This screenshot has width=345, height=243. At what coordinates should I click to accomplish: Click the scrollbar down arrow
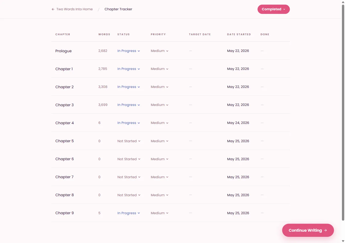pyautogui.click(x=343, y=241)
